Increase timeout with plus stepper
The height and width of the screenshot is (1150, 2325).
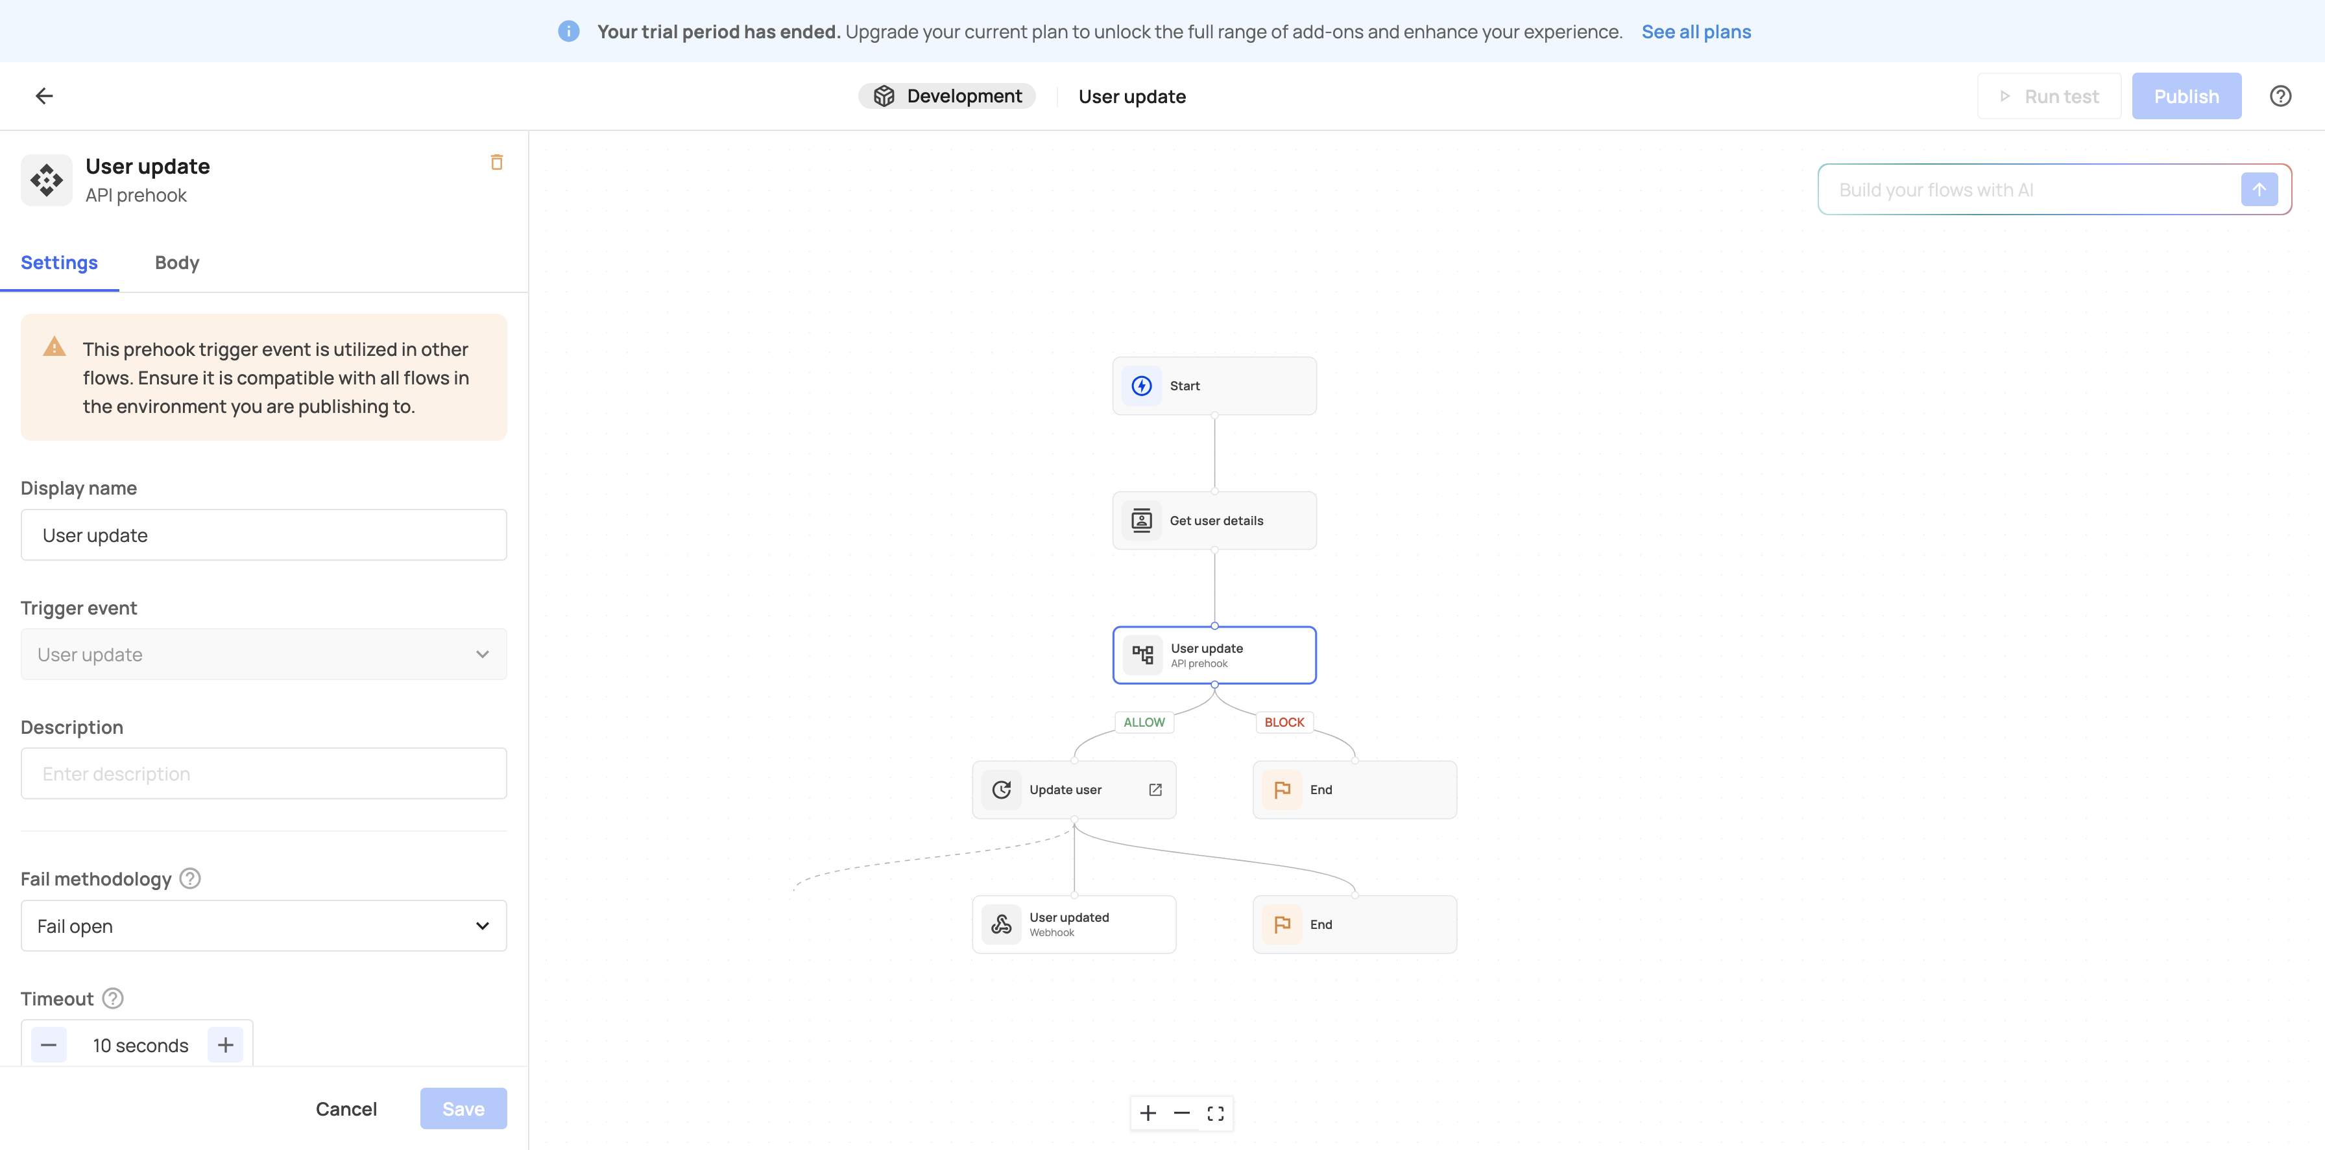226,1044
